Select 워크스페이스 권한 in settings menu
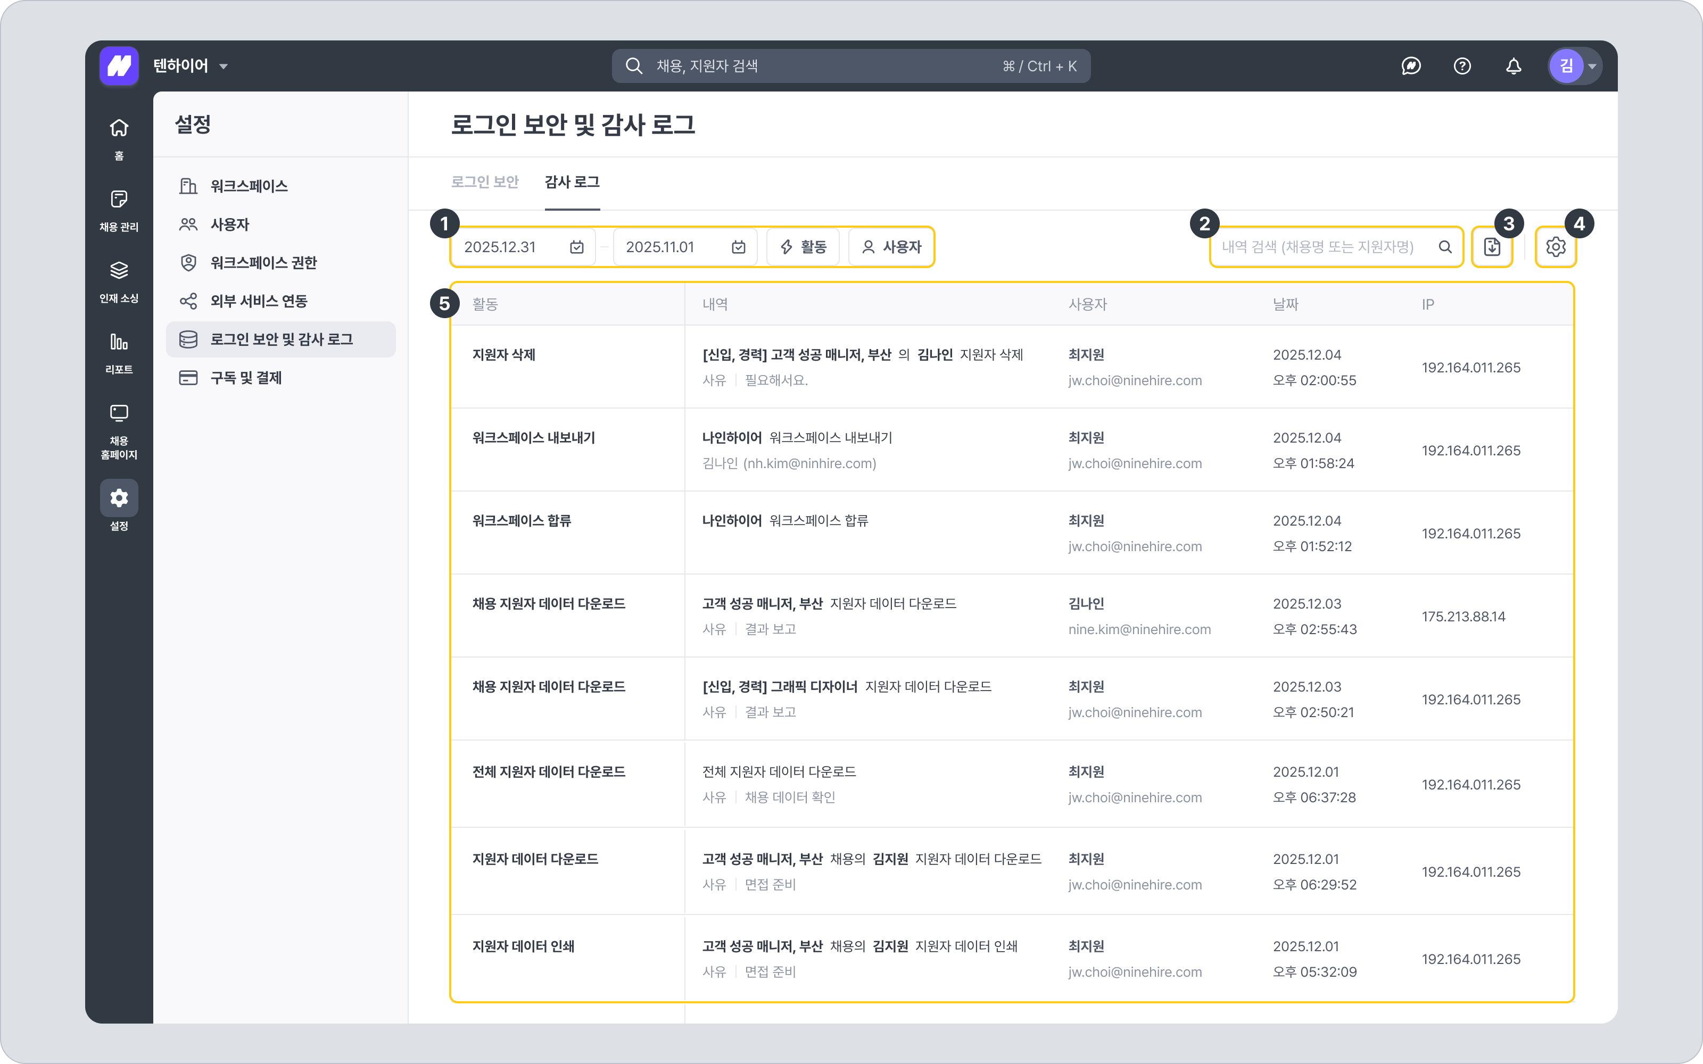 click(x=263, y=263)
